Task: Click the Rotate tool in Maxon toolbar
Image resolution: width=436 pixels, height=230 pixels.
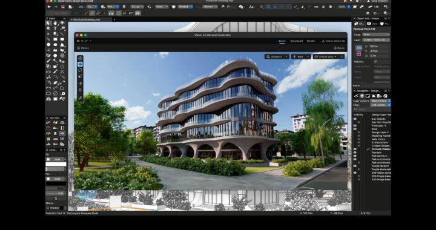Action: (80, 70)
